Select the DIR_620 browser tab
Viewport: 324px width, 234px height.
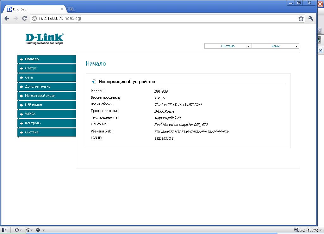[x=35, y=9]
